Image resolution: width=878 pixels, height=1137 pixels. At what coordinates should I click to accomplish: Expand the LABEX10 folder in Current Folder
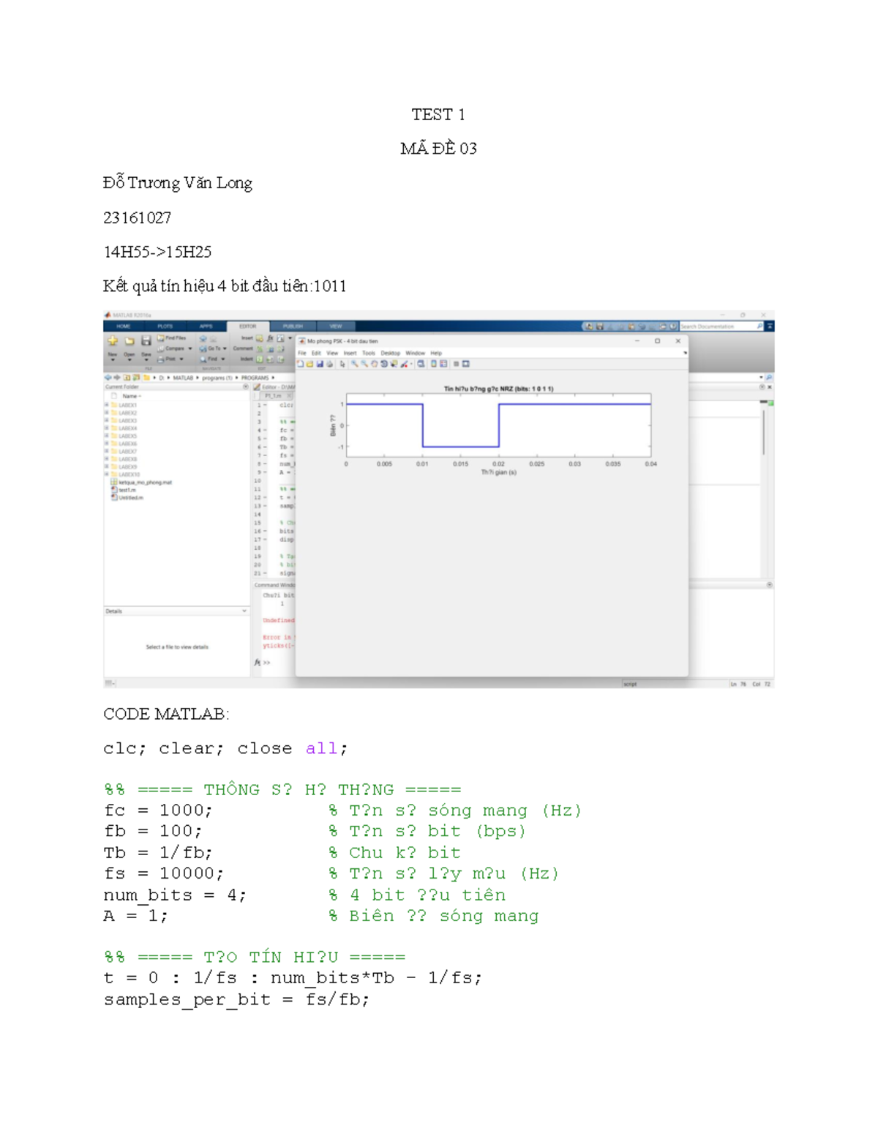point(107,474)
